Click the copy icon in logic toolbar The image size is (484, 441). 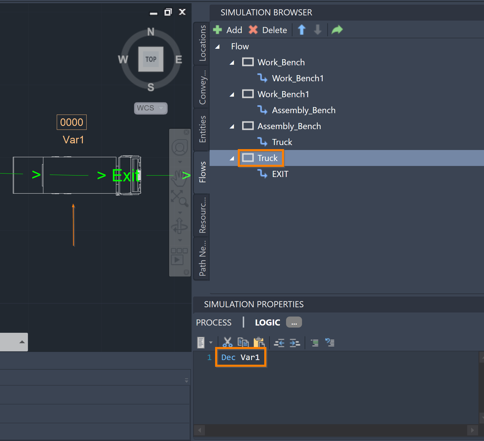(x=243, y=342)
